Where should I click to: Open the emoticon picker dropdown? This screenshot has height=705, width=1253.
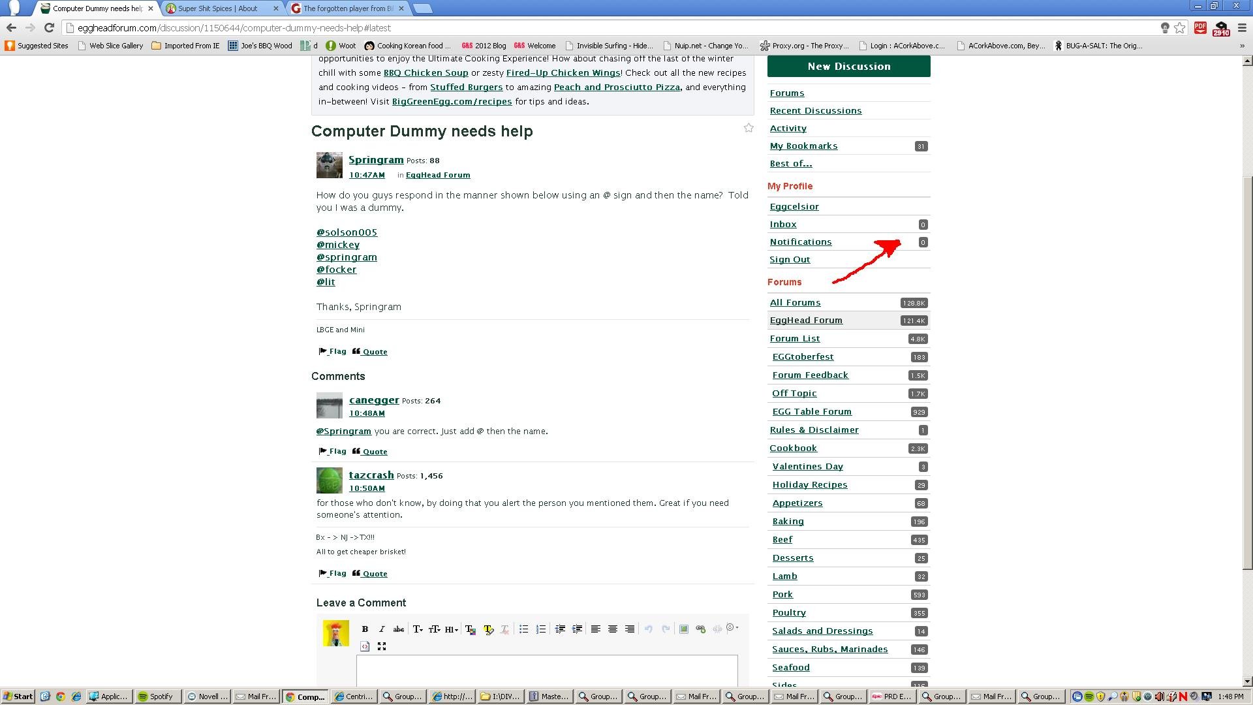click(733, 628)
